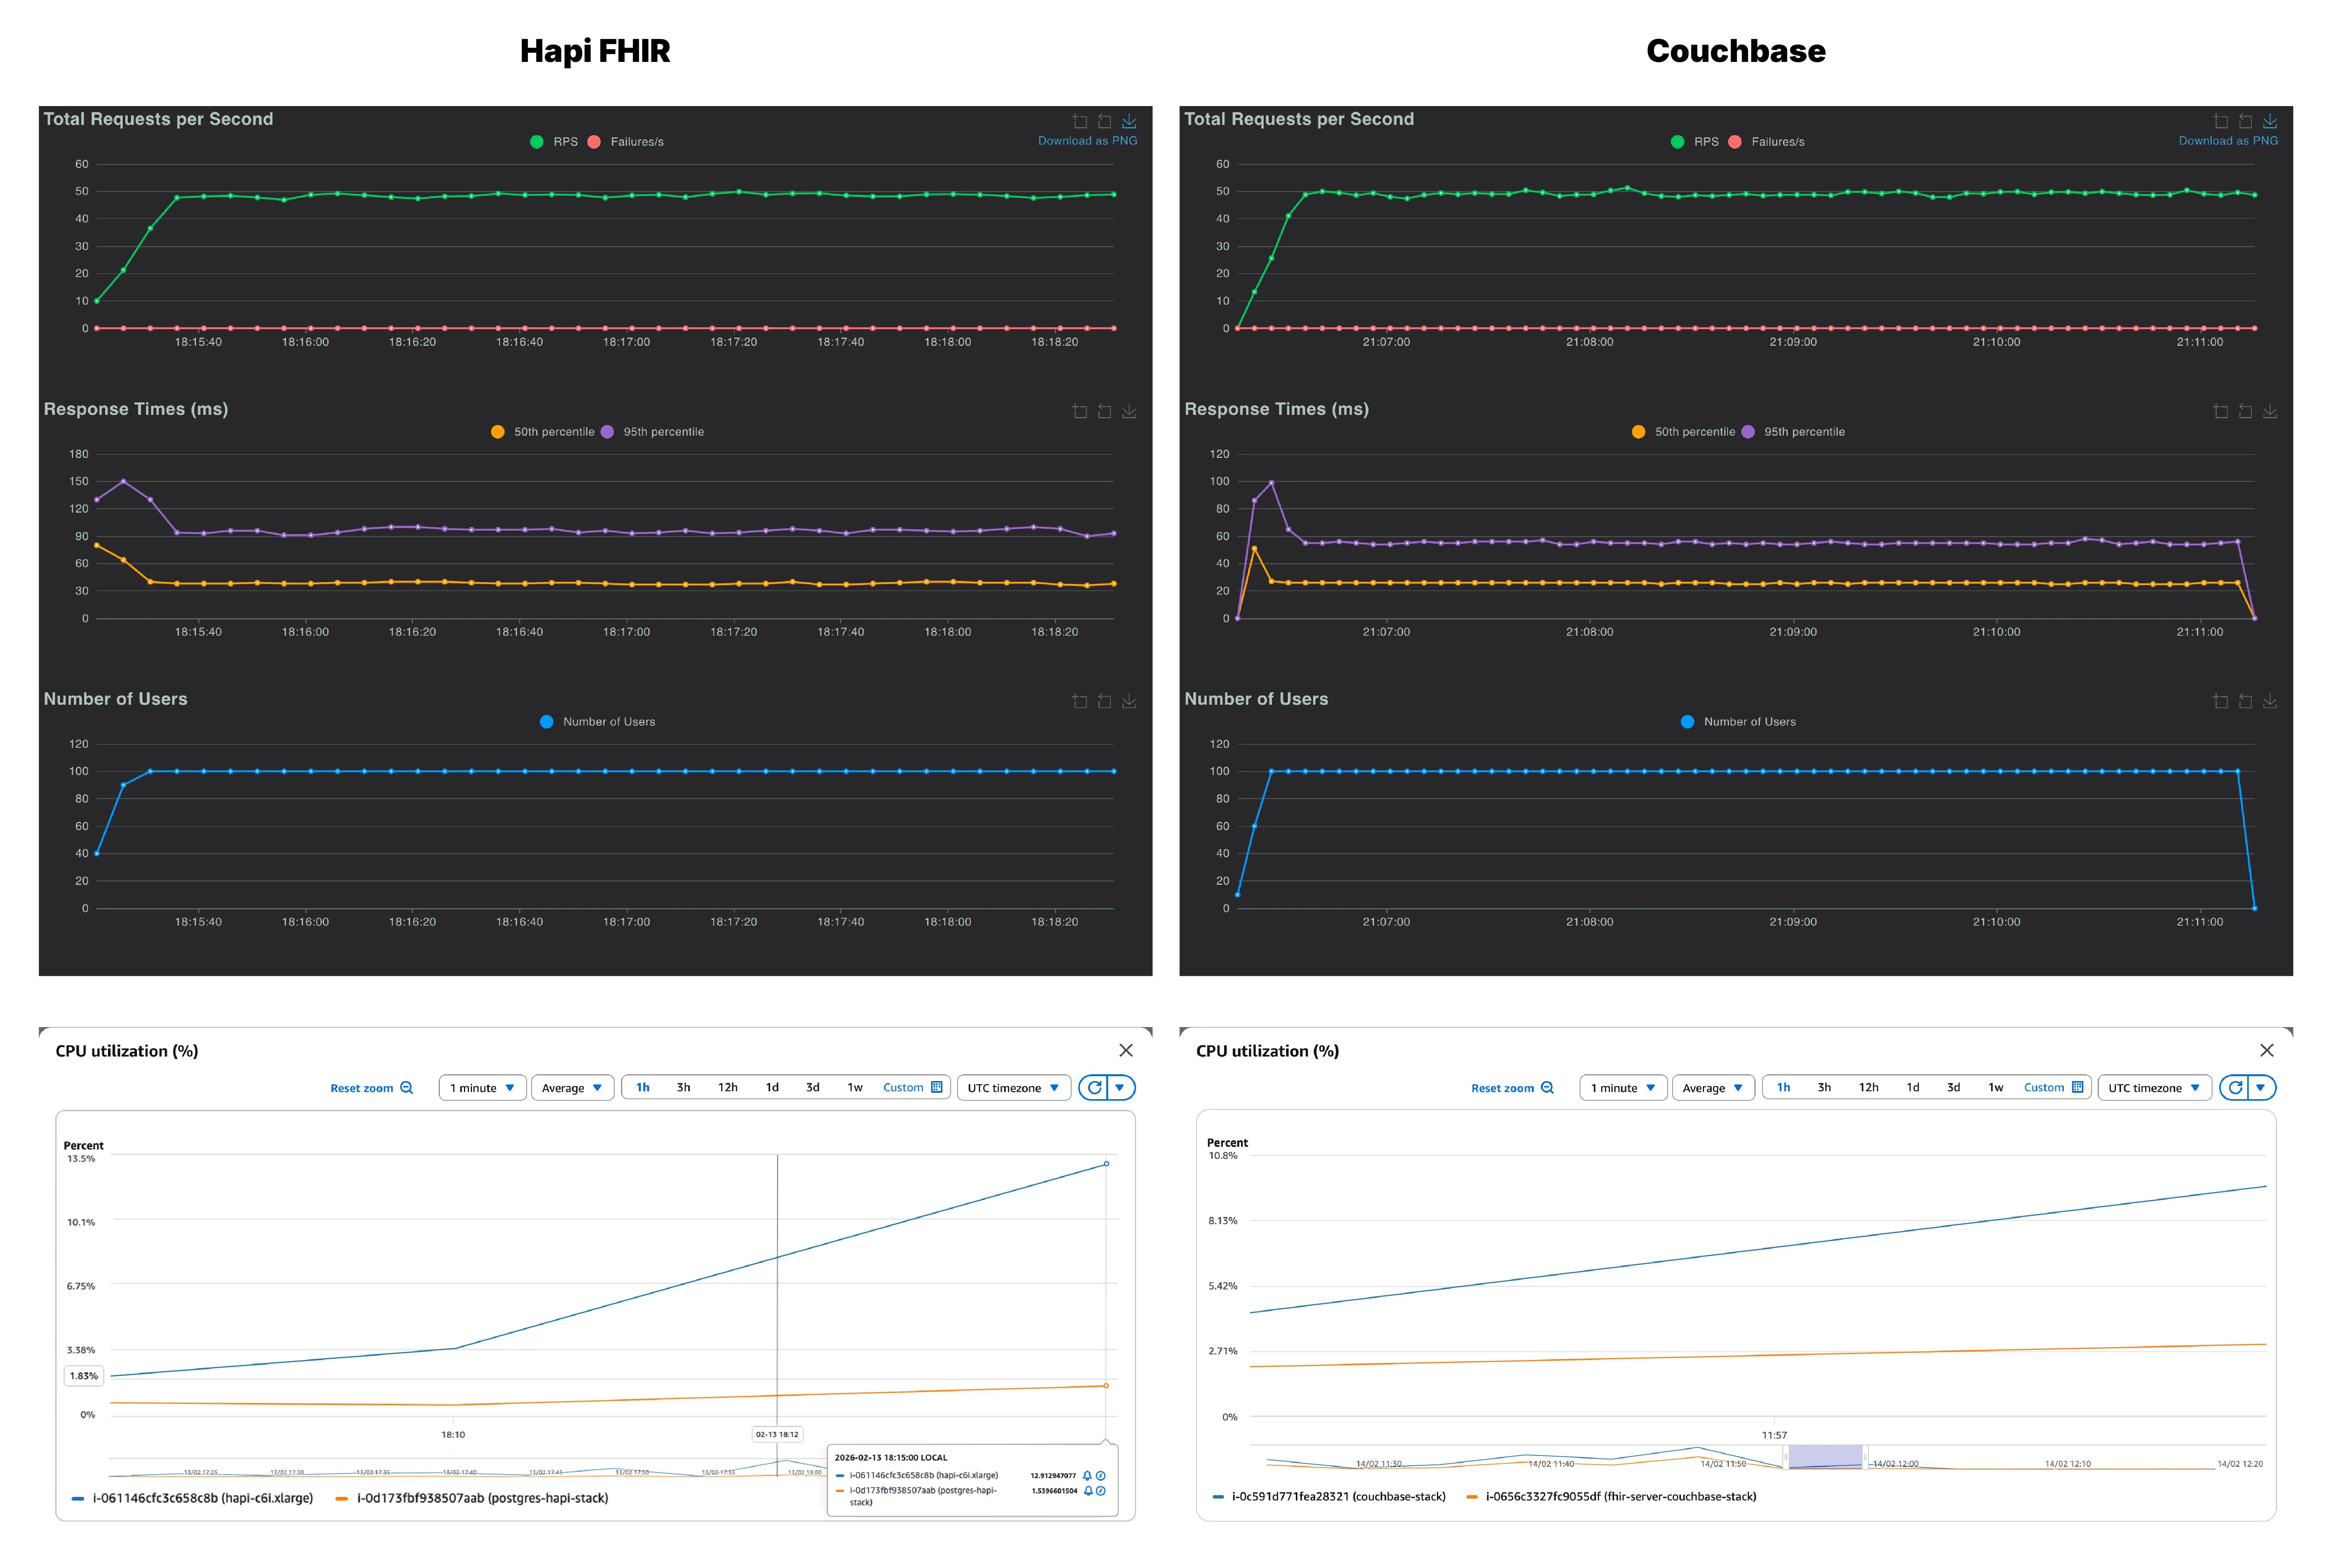Download the Hapi RPS chart as PNG
Image resolution: width=2325 pixels, height=1568 pixels.
point(1128,121)
